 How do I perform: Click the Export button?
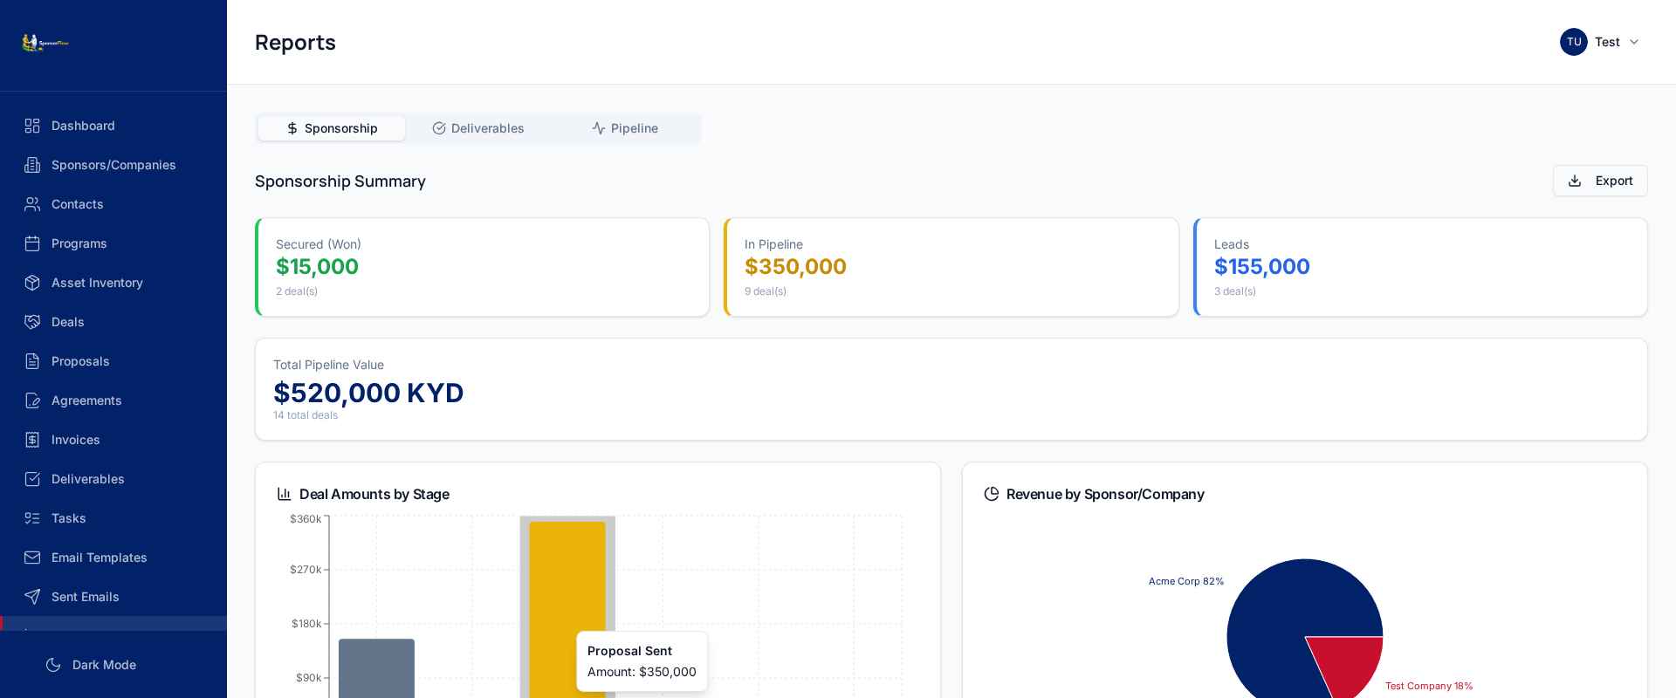coord(1600,181)
